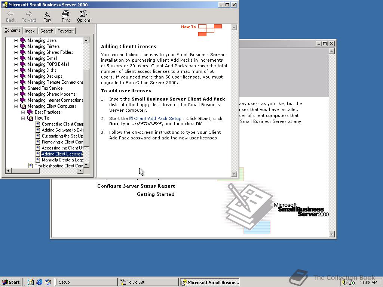
Task: Click the shortcut icon beside Client Add Pack Setup
Action: point(131,118)
